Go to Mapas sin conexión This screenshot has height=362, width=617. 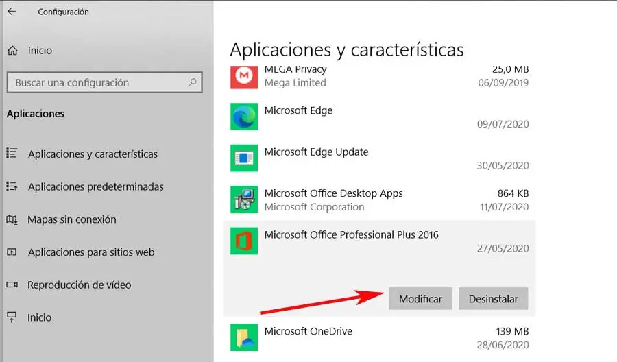(71, 219)
